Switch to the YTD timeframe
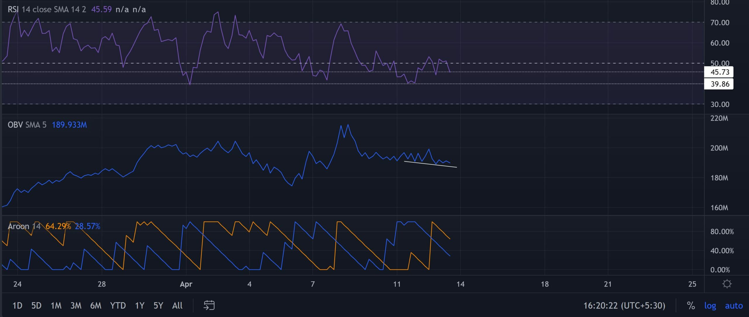The width and height of the screenshot is (749, 317). pyautogui.click(x=118, y=306)
